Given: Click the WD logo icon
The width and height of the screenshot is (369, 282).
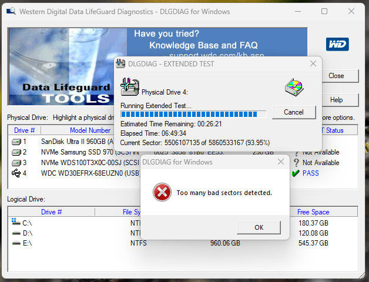Looking at the screenshot, I should [337, 44].
